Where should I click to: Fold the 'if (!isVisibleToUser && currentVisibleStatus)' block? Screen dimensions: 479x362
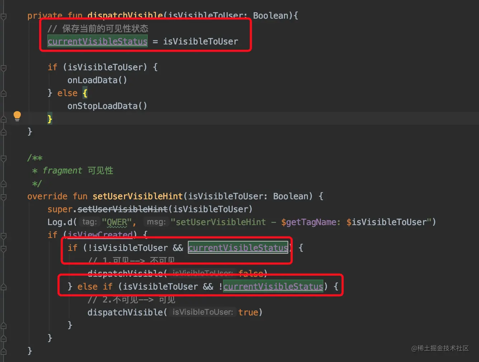4,249
